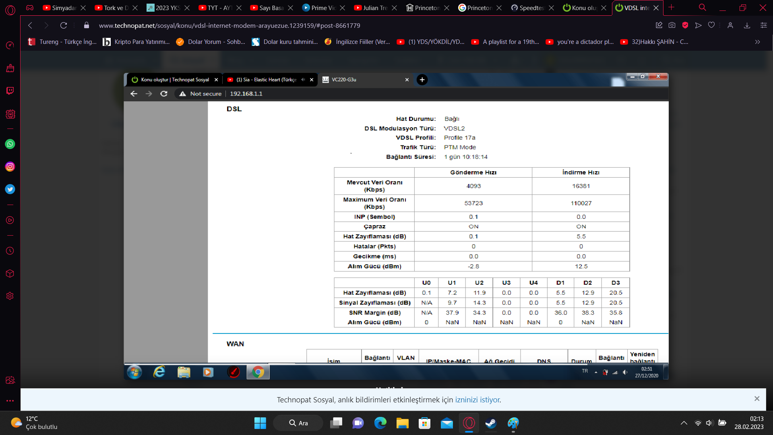The height and width of the screenshot is (435, 773).
Task: Expand the hidden bookmarks overflow chevron
Action: click(x=757, y=42)
